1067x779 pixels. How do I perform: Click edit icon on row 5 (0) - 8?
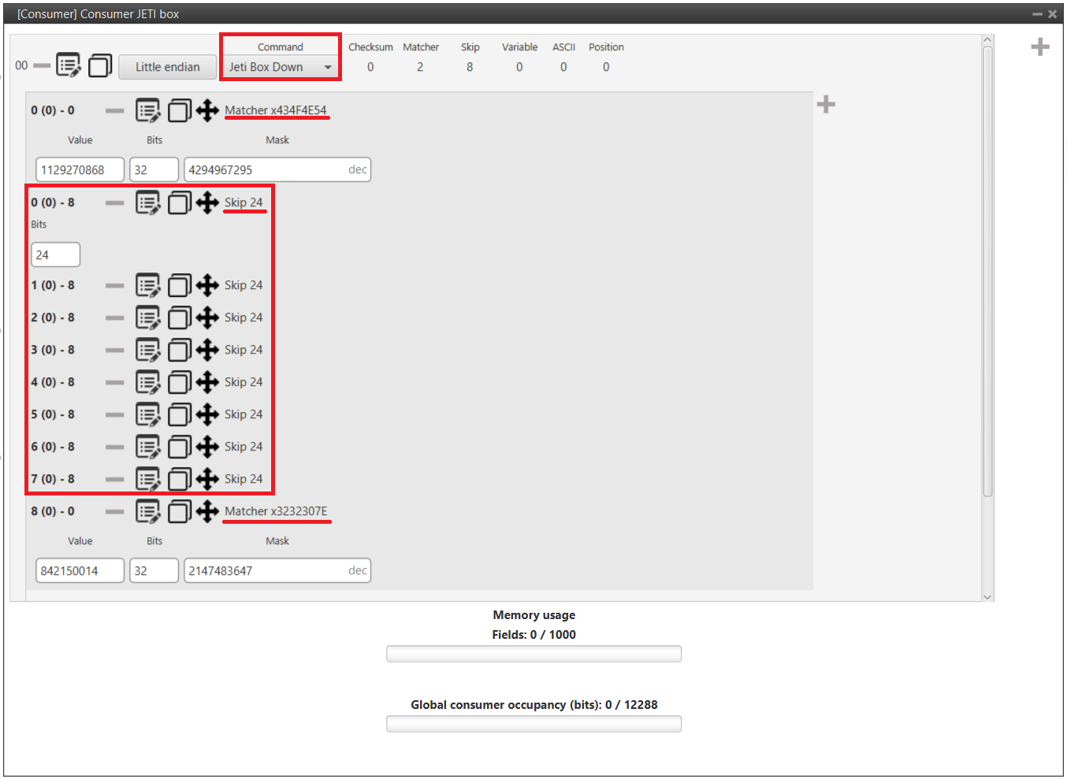[x=147, y=414]
